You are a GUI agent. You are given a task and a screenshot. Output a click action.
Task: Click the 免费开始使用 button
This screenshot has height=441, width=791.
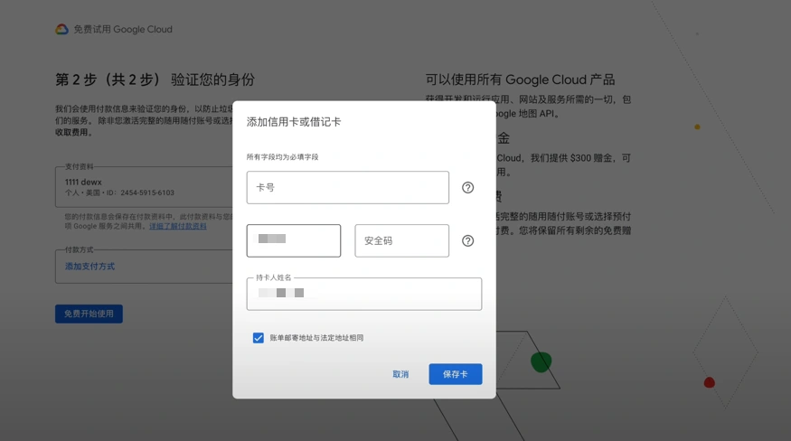tap(89, 314)
